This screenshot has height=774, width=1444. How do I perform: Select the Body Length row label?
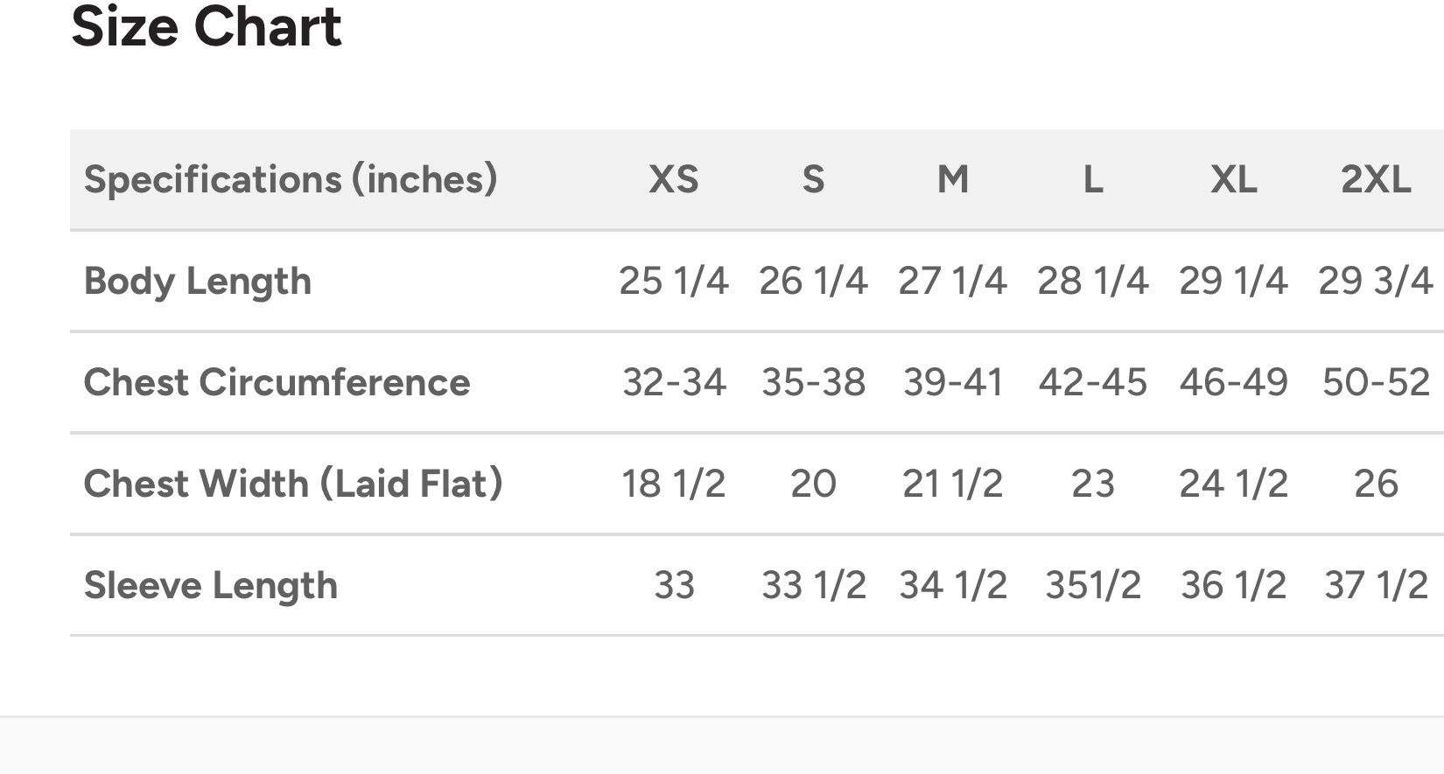198,282
